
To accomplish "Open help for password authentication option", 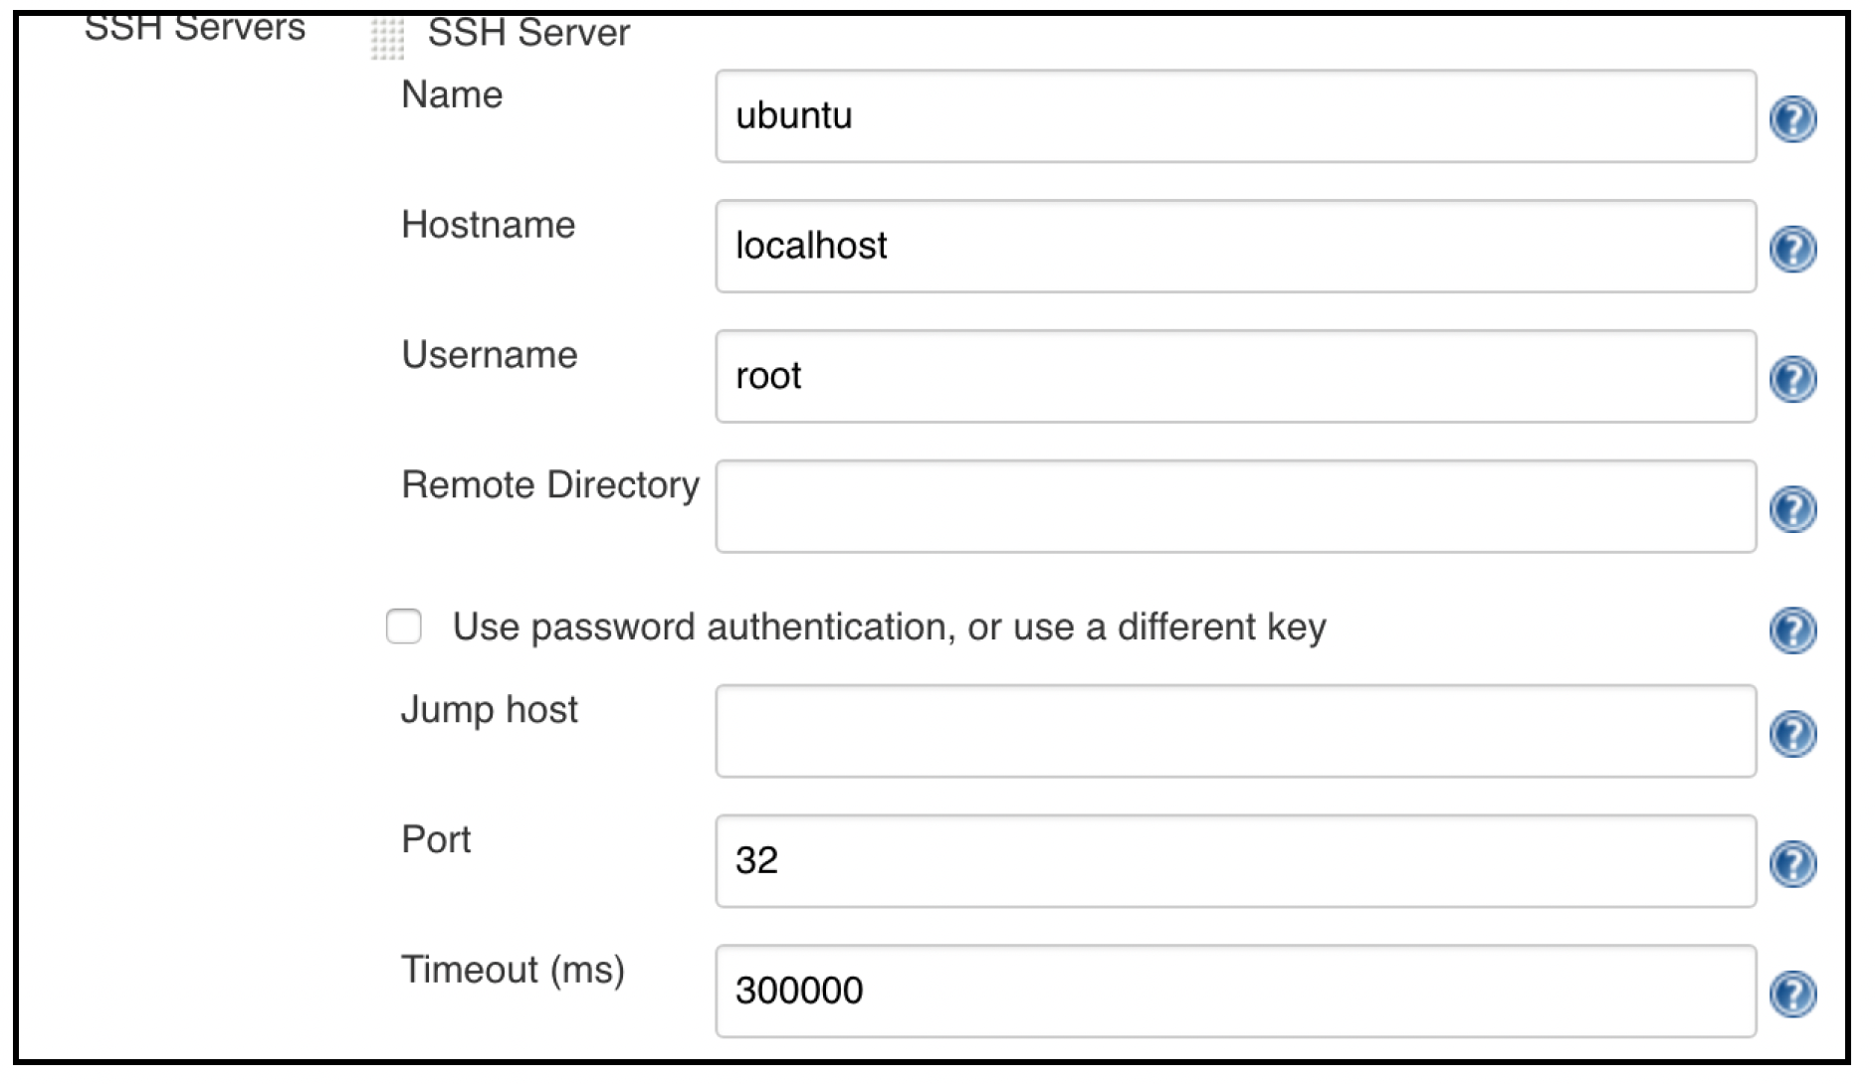I will (1792, 630).
